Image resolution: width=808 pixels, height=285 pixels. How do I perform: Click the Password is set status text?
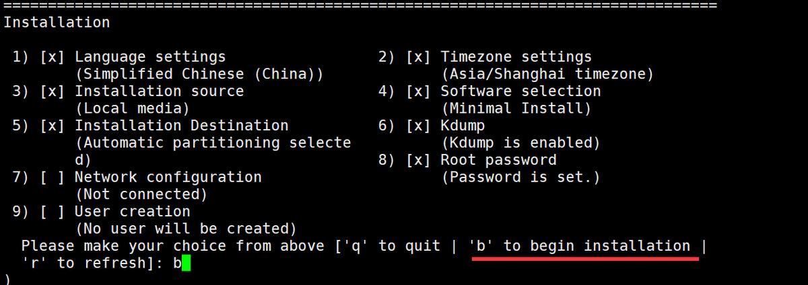520,177
